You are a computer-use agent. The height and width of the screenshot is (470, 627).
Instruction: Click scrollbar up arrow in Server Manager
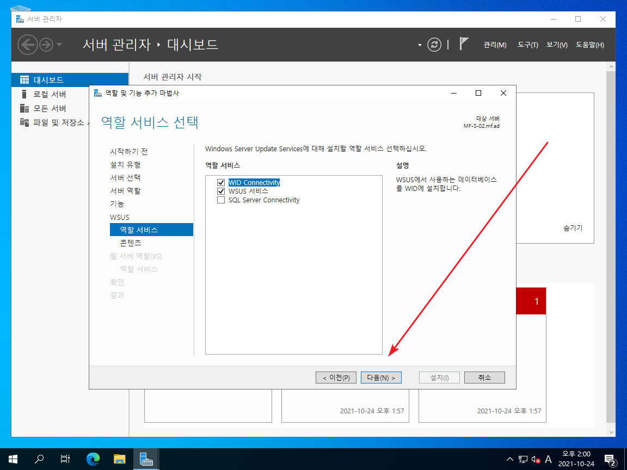611,66
